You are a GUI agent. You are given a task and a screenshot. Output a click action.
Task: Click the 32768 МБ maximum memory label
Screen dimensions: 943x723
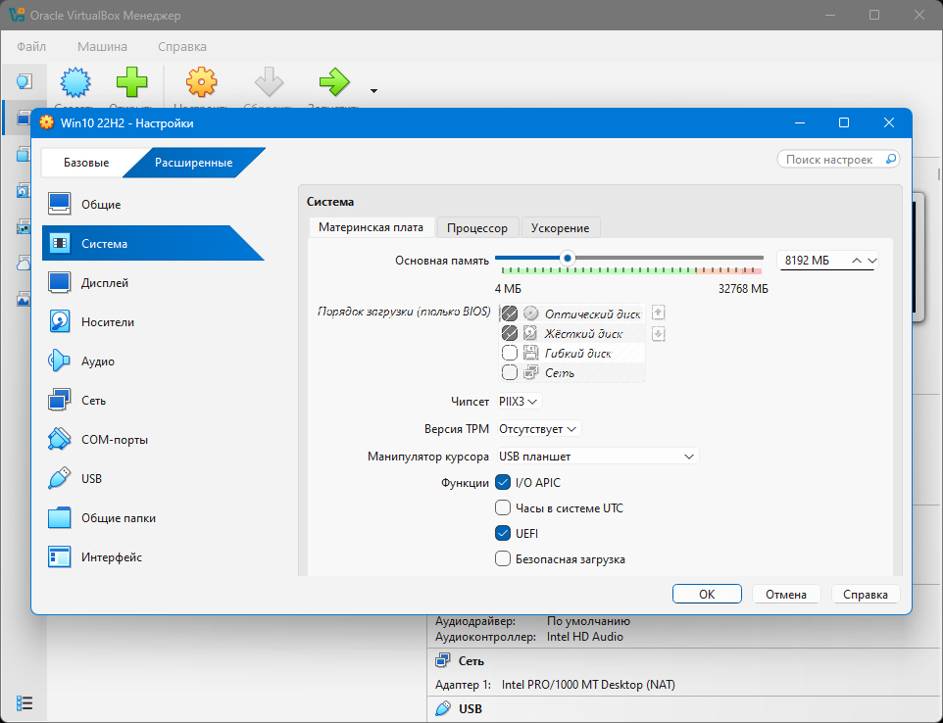click(x=743, y=289)
